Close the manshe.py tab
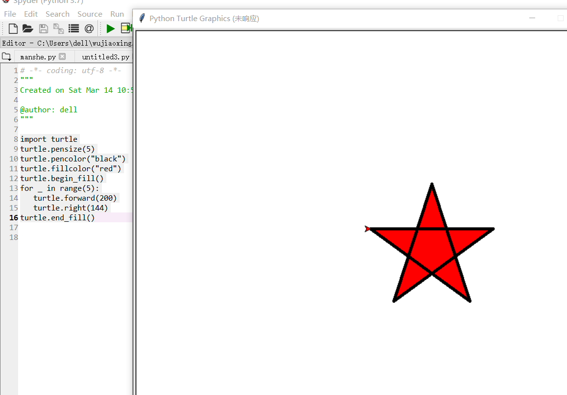The width and height of the screenshot is (567, 395). pyautogui.click(x=62, y=56)
